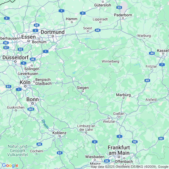This screenshot has width=169, height=169.
Task: Click the A7 highway shield near Kassel
Action: coord(162,65)
